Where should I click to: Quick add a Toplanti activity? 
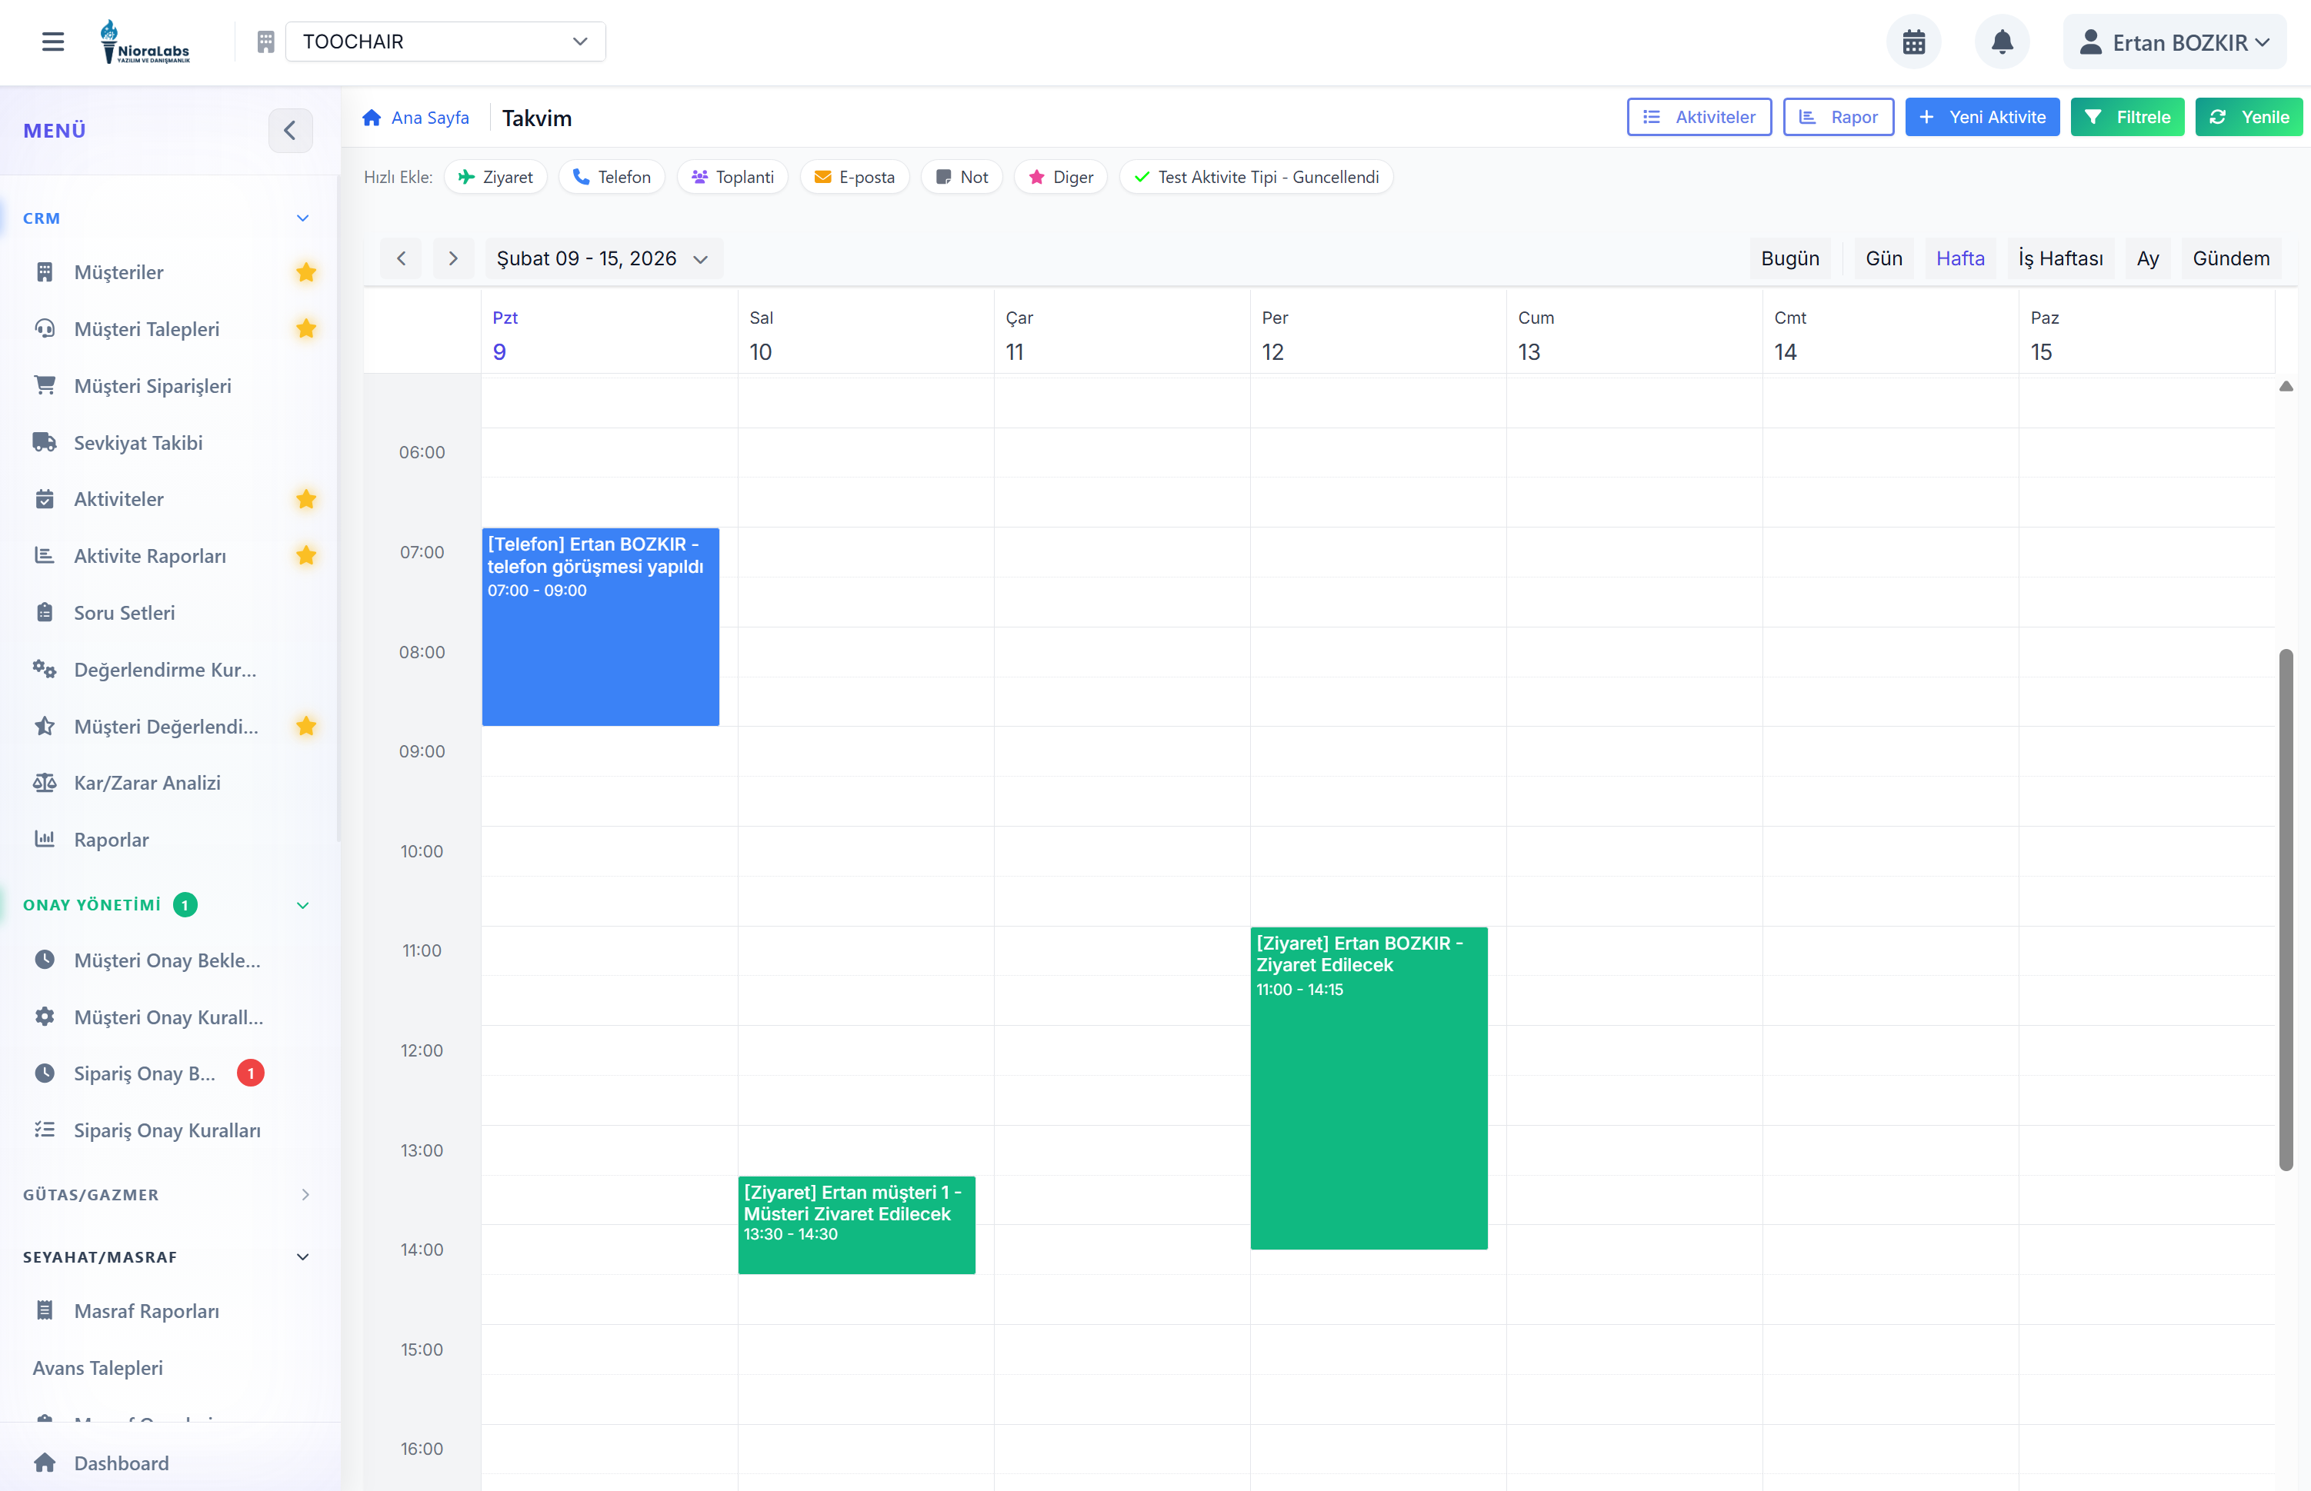pyautogui.click(x=732, y=177)
